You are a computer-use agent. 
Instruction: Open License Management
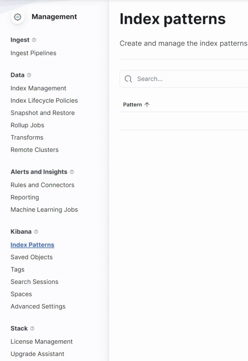[42, 341]
